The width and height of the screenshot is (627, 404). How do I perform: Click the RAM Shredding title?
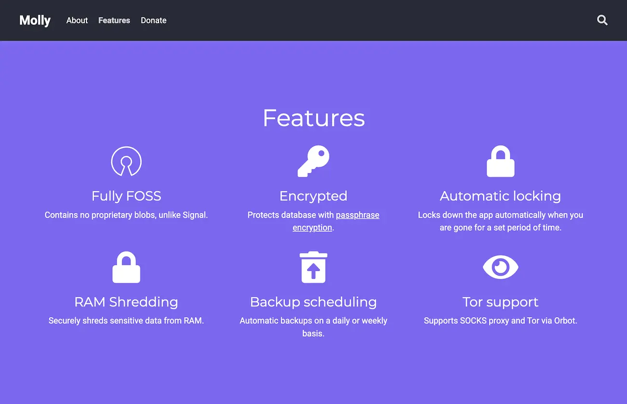[x=126, y=302]
